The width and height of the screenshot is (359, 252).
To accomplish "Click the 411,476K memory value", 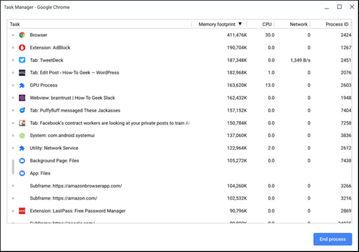I will point(237,35).
